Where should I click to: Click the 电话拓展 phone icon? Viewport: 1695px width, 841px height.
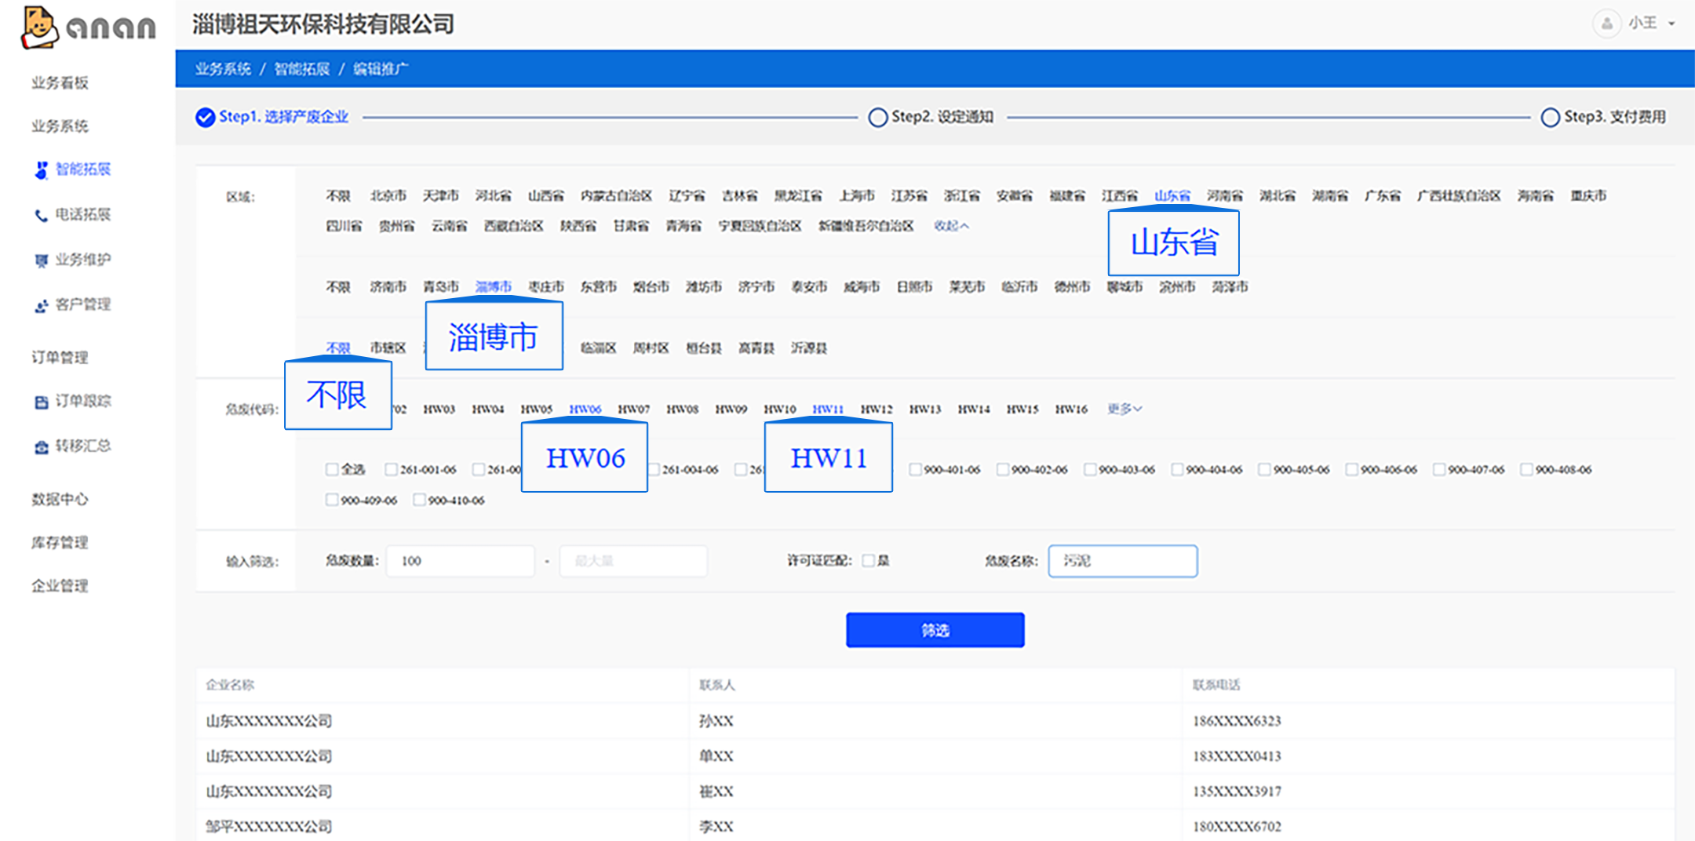42,216
